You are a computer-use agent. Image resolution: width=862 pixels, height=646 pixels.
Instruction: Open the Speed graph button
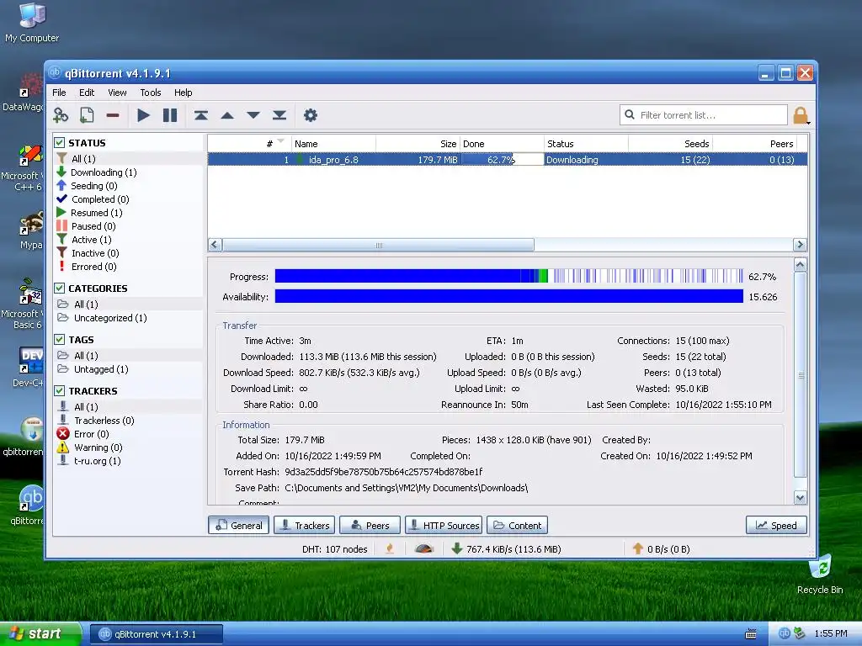[x=775, y=525]
